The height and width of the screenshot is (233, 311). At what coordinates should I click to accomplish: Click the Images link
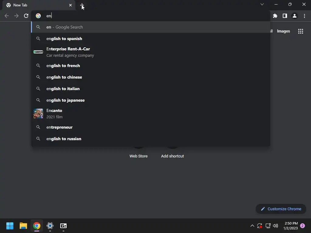pyautogui.click(x=283, y=31)
